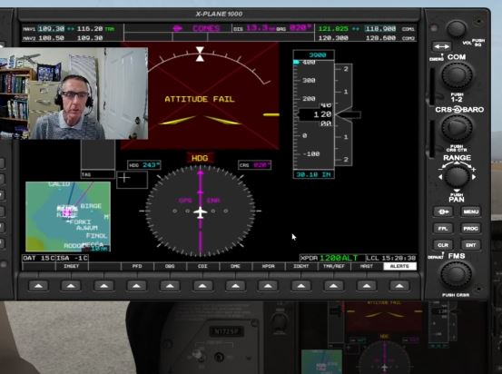The height and width of the screenshot is (374, 502).
Task: Click the amber HDG failure flag
Action: point(200,158)
